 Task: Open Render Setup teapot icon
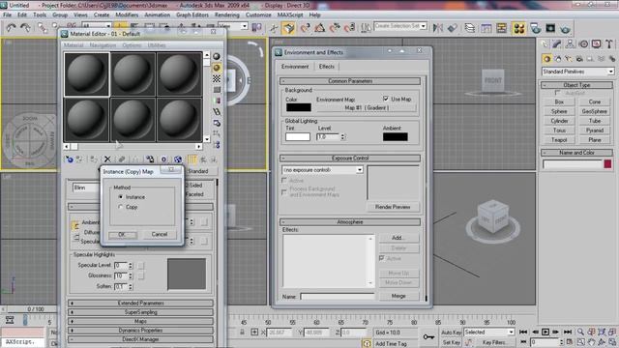[535, 28]
